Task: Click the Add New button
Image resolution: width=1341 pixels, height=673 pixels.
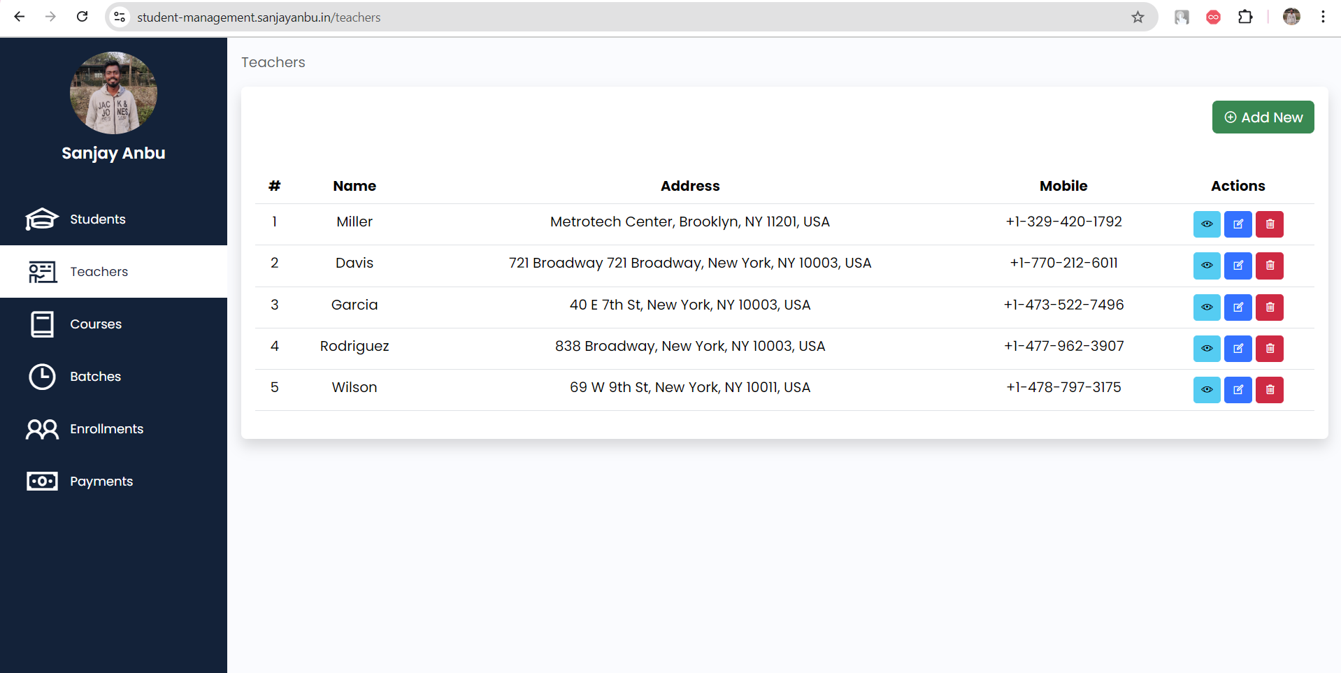Action: 1263,117
